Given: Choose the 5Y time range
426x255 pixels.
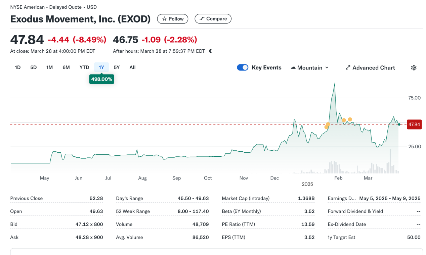Looking at the screenshot, I should (117, 67).
